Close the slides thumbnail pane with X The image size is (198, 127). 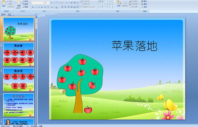pyautogui.click(x=36, y=15)
